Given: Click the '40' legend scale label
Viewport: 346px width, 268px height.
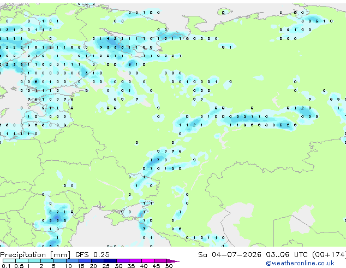Looking at the screenshot, I should [144, 266].
